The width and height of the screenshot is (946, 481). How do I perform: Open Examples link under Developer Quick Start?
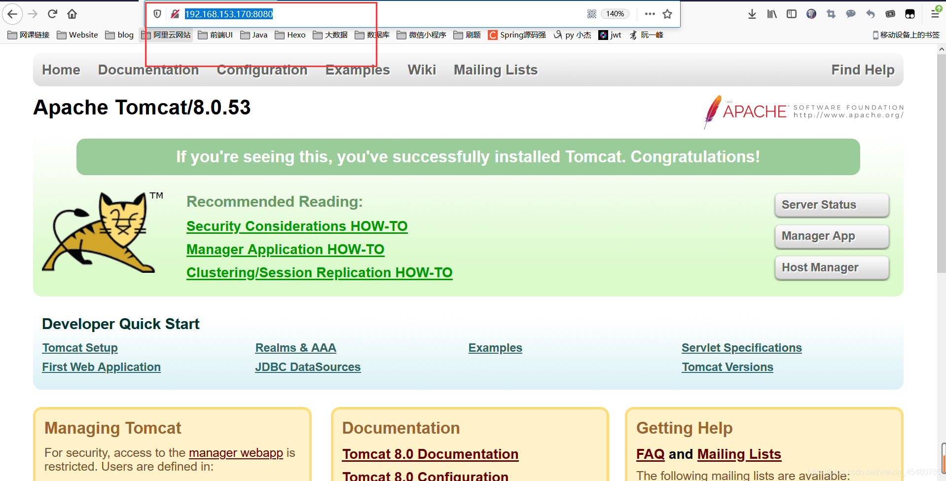495,348
